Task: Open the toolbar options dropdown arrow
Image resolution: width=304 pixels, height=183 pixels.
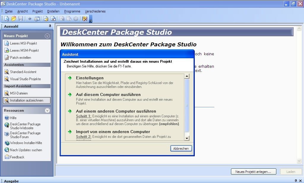Action: (91, 19)
